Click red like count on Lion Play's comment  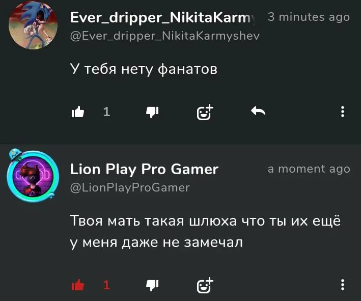(x=106, y=285)
